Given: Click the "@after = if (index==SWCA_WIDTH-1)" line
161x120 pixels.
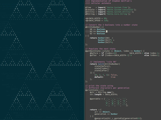Looking at the screenshot, I should (x=125, y=55).
